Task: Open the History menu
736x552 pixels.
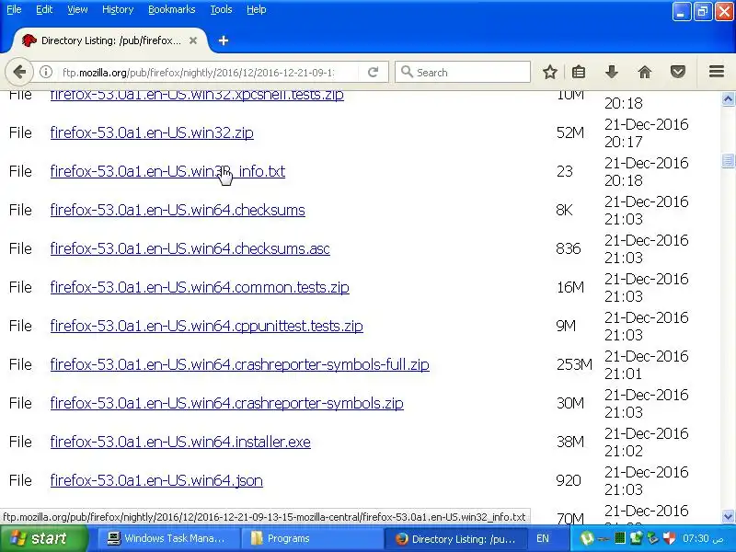Action: (118, 9)
